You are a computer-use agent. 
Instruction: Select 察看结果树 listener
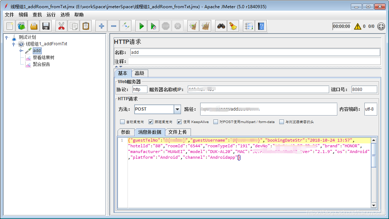pyautogui.click(x=43, y=58)
